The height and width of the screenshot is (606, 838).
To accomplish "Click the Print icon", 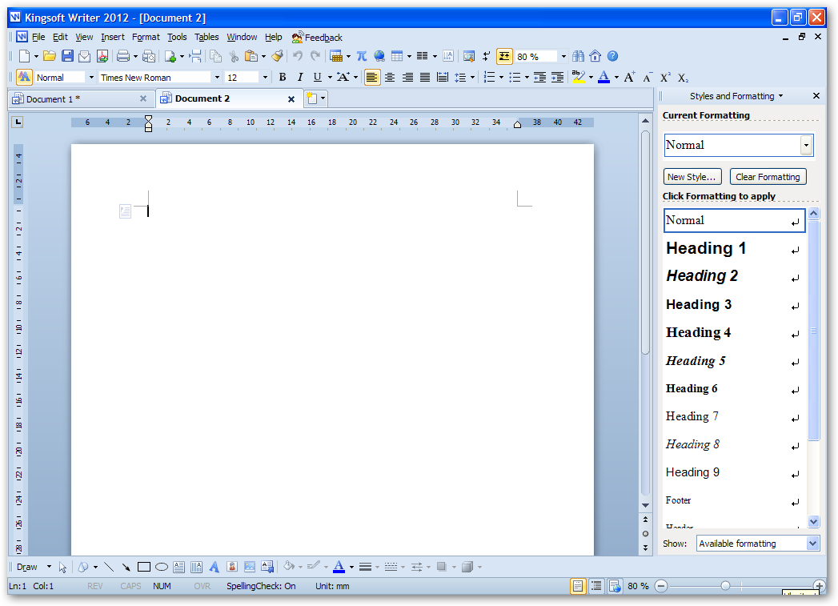I will pos(123,56).
